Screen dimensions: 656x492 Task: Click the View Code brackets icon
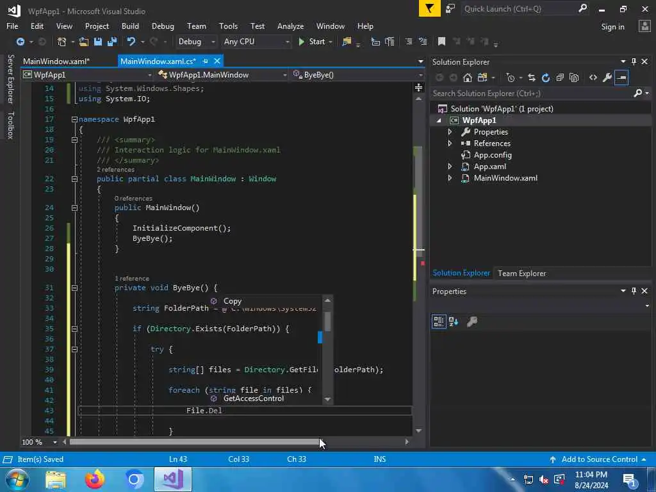(x=593, y=78)
